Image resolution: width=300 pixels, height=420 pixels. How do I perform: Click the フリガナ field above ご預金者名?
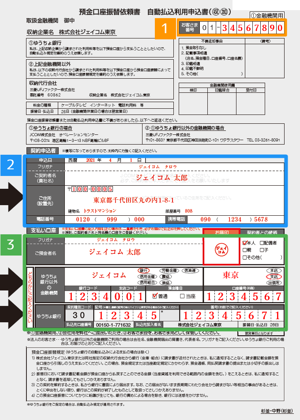[134, 240]
